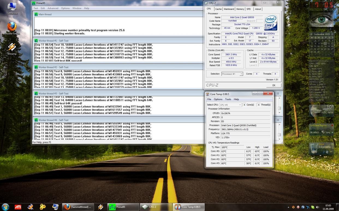This screenshot has width=339, height=211.
Task: Open the Advanced menu in Prime95
Action: coord(53,8)
